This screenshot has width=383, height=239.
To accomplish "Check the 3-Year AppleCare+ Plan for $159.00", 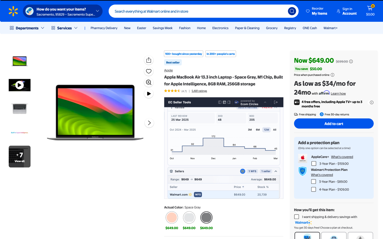I will [314, 163].
